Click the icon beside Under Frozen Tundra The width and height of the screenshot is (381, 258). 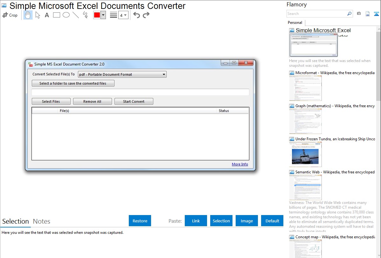click(292, 139)
